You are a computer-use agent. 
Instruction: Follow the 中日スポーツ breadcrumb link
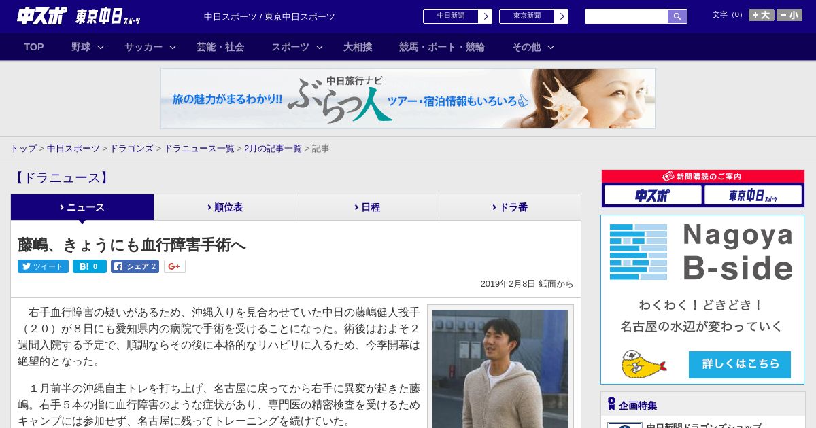73,148
